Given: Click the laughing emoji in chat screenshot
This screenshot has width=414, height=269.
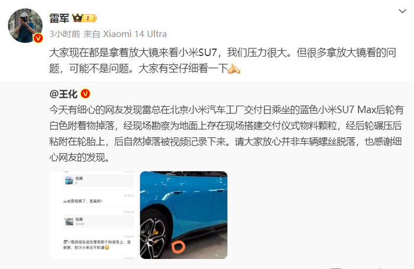Looking at the screenshot, I should point(107,247).
